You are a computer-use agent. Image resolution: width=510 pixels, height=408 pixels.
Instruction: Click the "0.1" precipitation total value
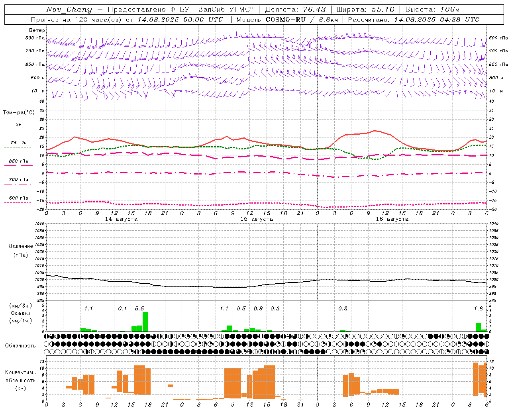[x=122, y=308]
